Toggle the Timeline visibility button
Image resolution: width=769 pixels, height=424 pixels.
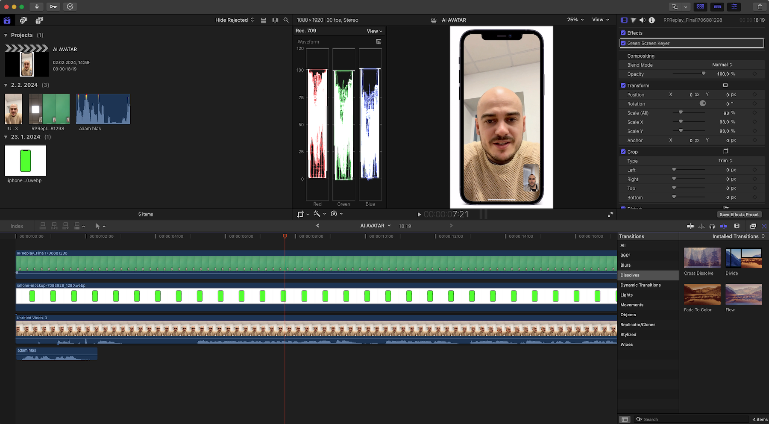tap(717, 6)
